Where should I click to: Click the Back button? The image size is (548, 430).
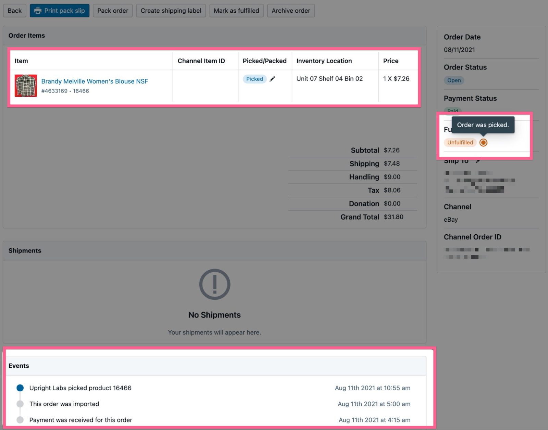(14, 11)
